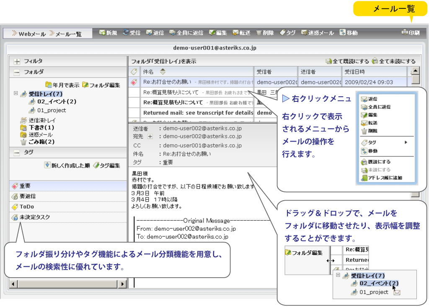Screen dimensions: 429x307
Task: Click 01_project in the drag-drop example
Action: pyautogui.click(x=374, y=292)
